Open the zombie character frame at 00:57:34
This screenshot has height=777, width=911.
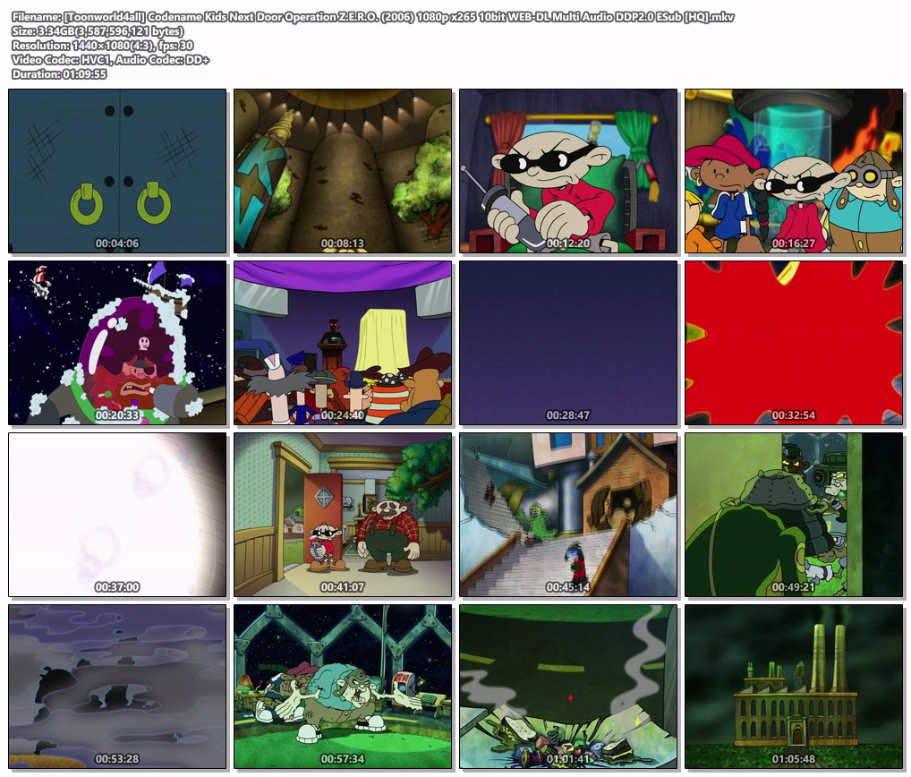[x=343, y=687]
